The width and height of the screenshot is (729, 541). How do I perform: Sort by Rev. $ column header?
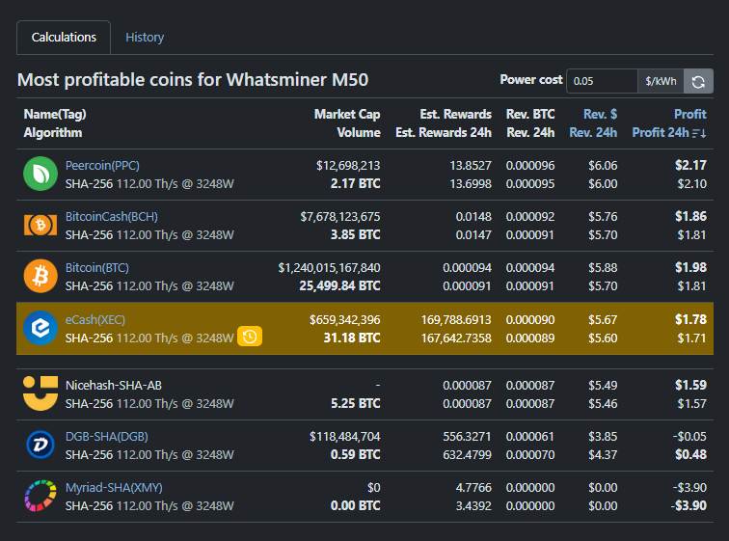[600, 114]
